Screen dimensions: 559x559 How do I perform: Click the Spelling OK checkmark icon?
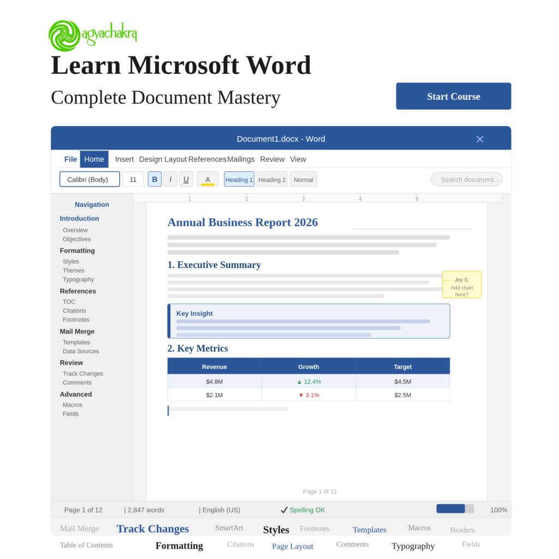pos(284,510)
